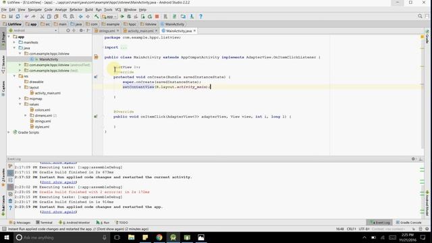Click the Find magnifier icon
The width and height of the screenshot is (432, 243).
(65, 16)
